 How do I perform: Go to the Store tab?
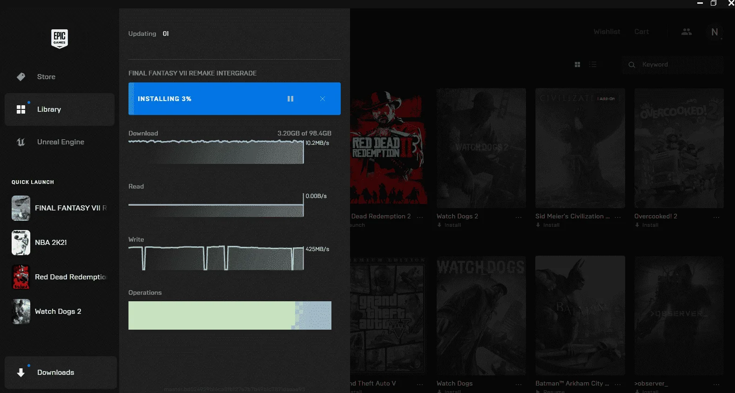pos(60,77)
